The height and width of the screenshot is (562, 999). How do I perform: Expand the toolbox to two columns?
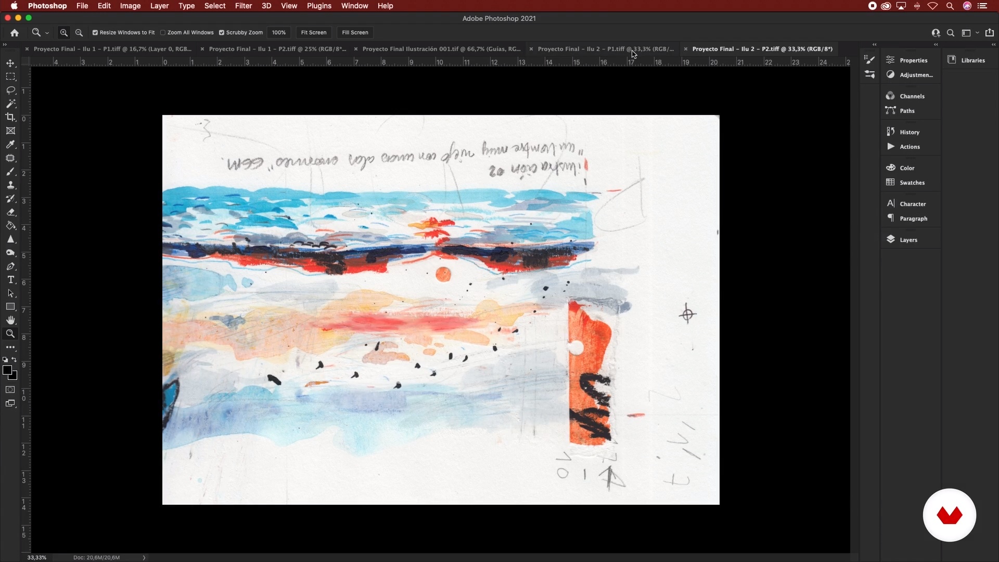click(x=5, y=45)
